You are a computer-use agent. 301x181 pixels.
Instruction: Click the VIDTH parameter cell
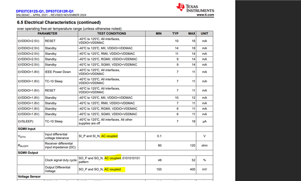(x=31, y=136)
